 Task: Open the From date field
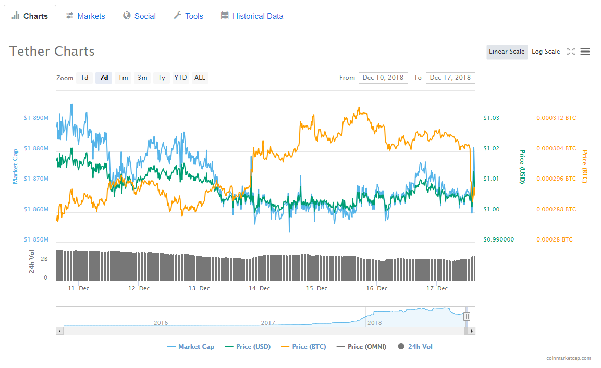point(383,78)
